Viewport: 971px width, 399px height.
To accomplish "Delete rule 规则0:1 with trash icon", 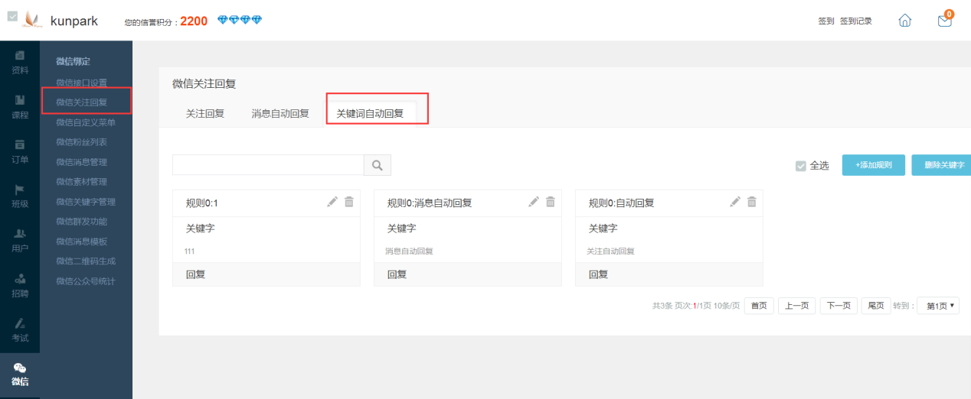I will (x=349, y=202).
